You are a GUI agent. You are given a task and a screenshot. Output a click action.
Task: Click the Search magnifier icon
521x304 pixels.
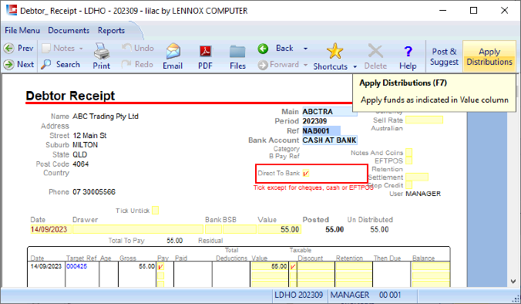45,64
